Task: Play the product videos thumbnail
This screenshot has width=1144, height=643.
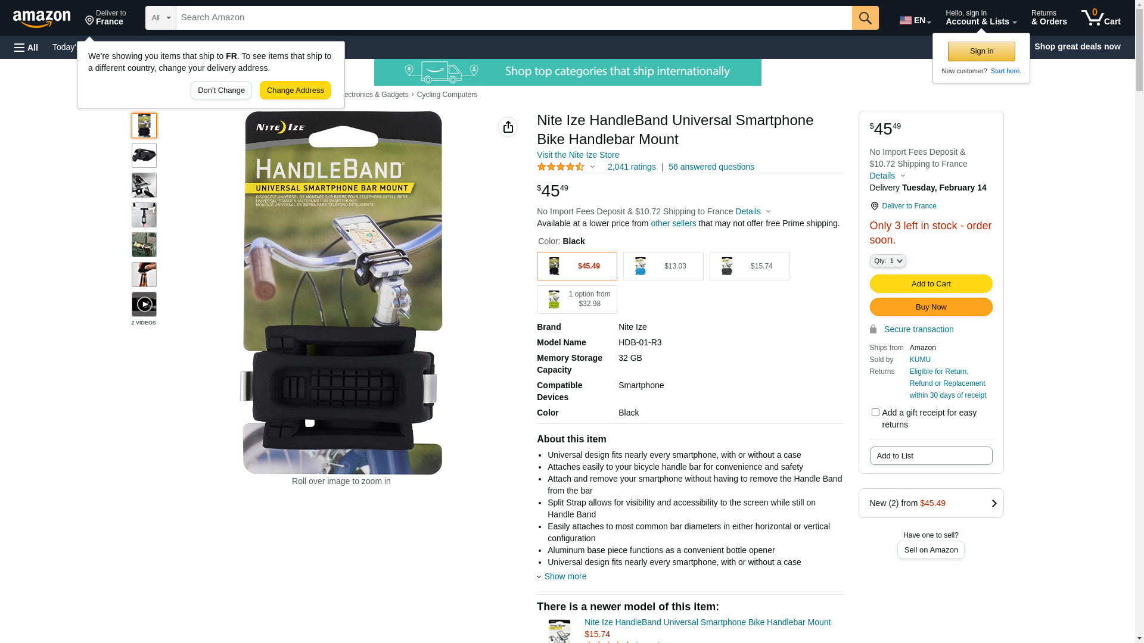Action: point(144,304)
